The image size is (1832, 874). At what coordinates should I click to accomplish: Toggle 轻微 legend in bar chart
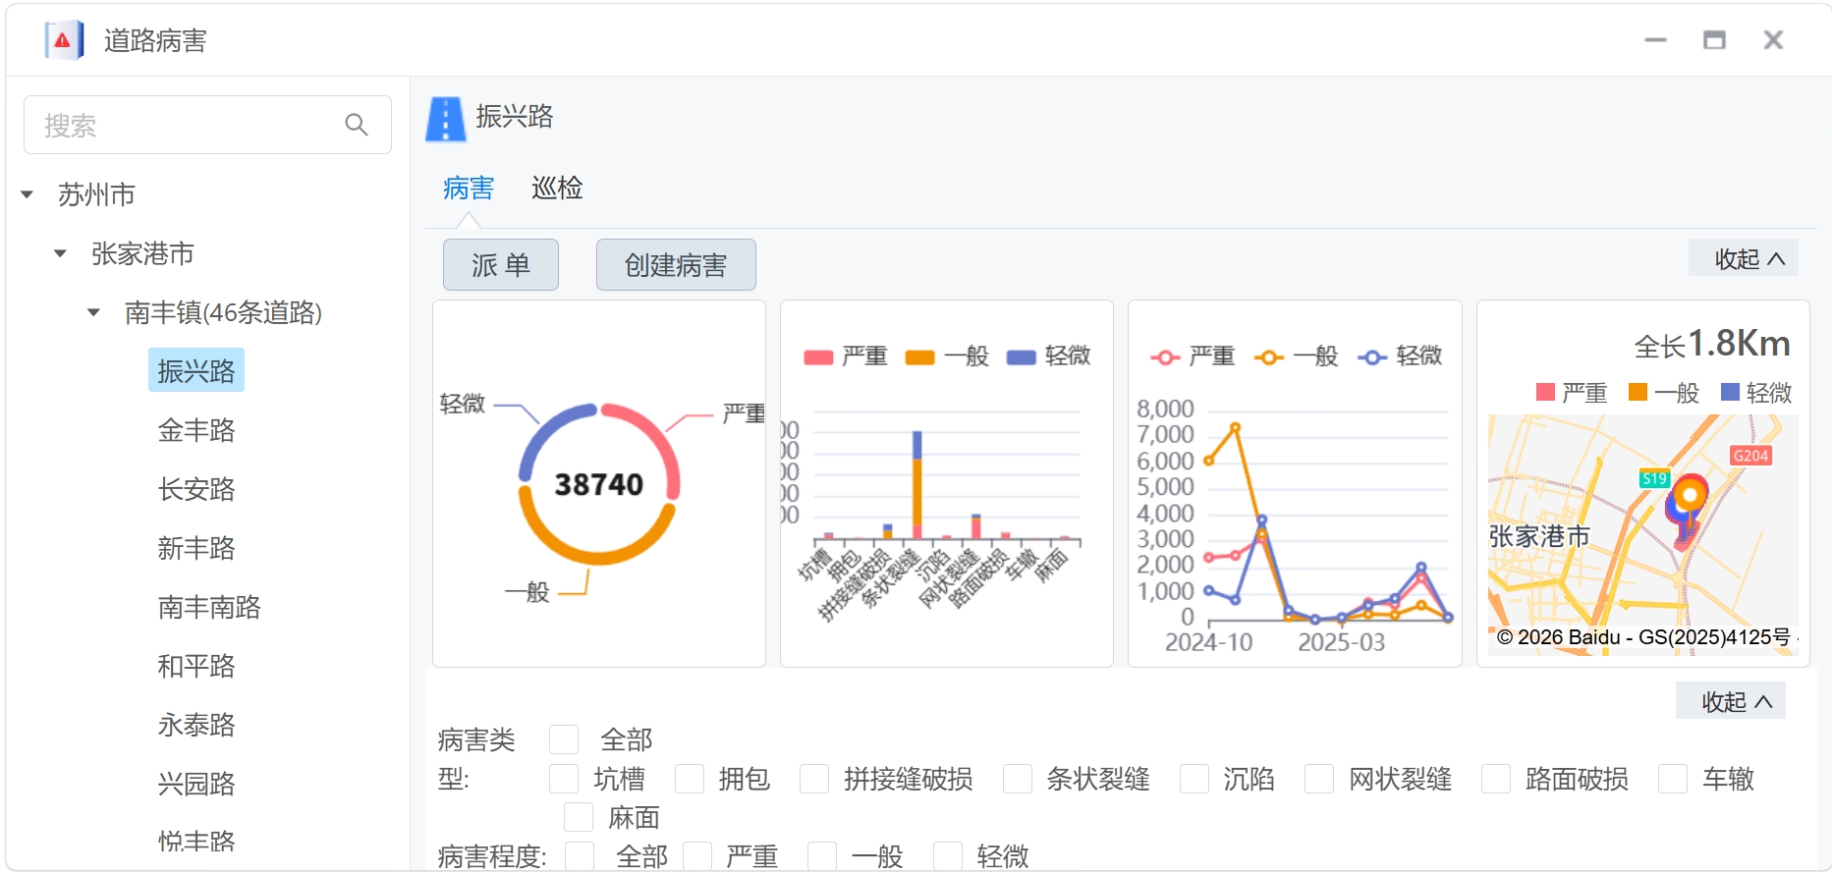pyautogui.click(x=1049, y=355)
